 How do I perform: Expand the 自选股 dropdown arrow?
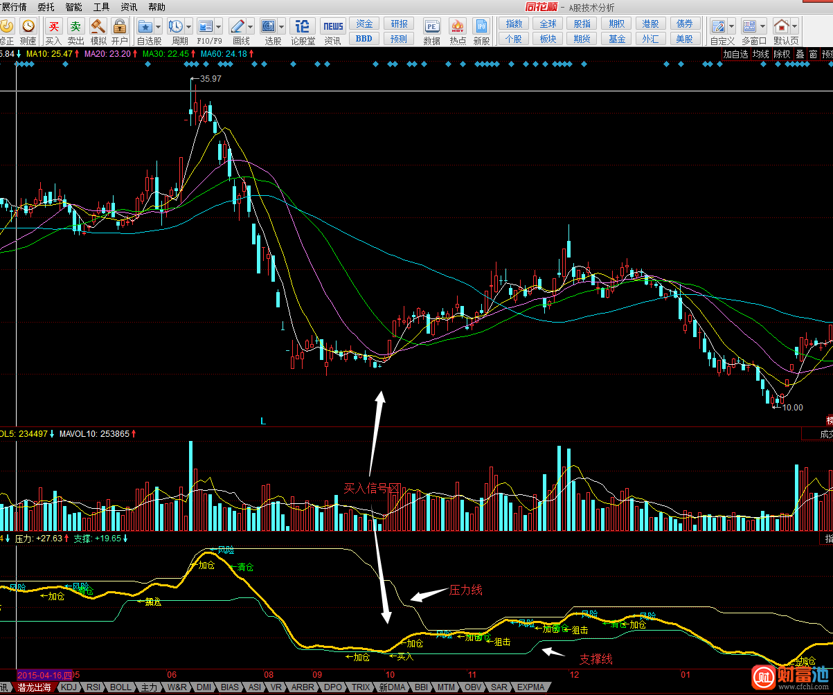click(158, 26)
